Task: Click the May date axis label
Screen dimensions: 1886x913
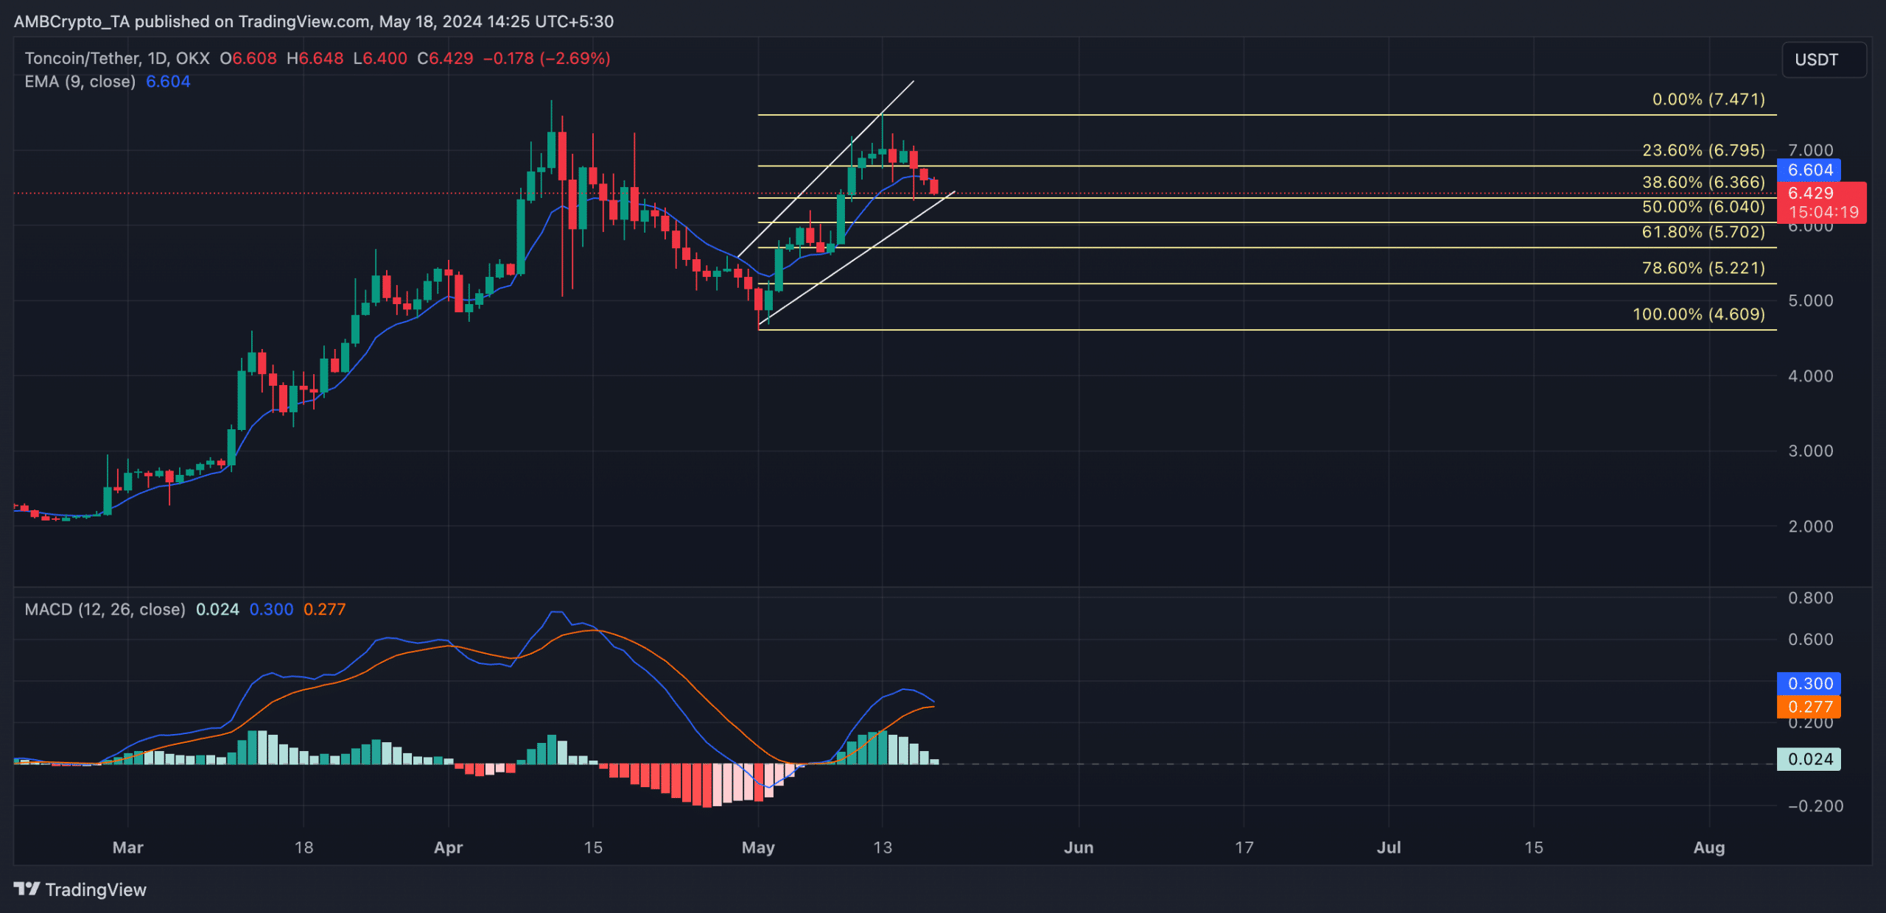Action: click(x=758, y=847)
